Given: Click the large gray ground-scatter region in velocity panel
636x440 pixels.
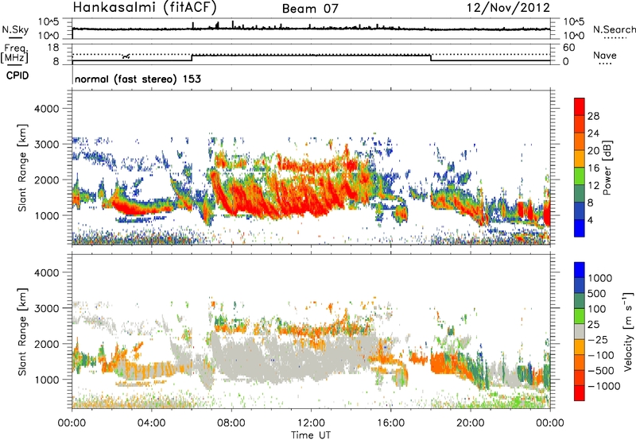Looking at the screenshot, I should coord(292,358).
